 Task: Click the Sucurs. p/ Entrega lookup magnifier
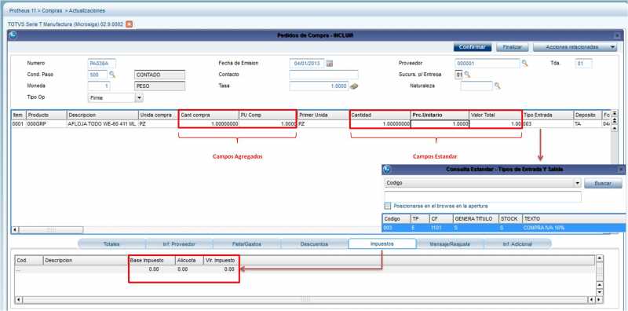click(466, 75)
